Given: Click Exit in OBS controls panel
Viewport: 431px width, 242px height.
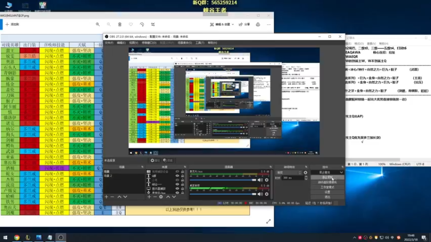Looking at the screenshot, I should (328, 197).
